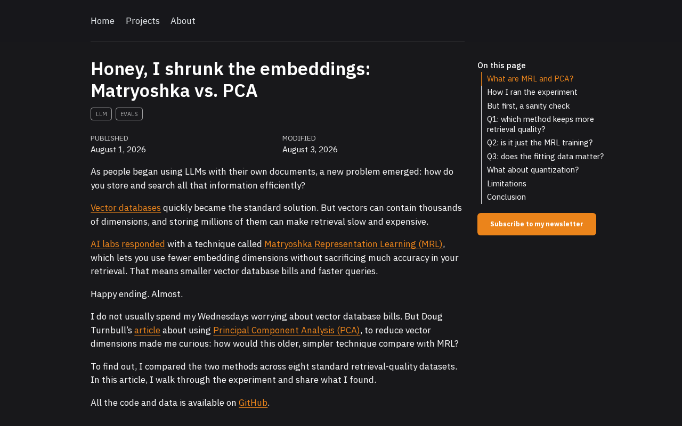682x426 pixels.
Task: Open the About page
Action: (x=183, y=21)
